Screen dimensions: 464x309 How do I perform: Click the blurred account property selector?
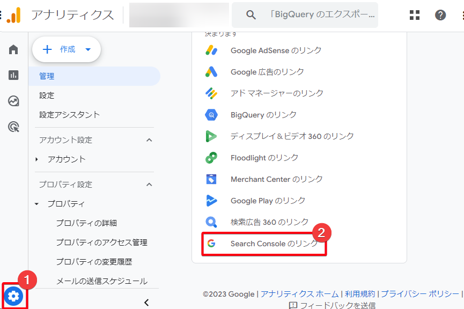(x=179, y=15)
